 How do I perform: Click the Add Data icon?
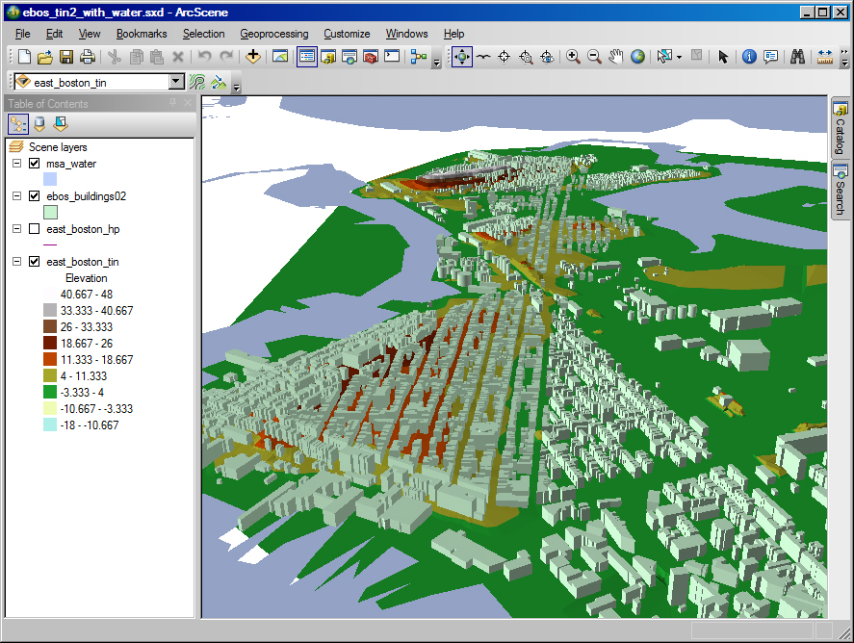coord(252,56)
